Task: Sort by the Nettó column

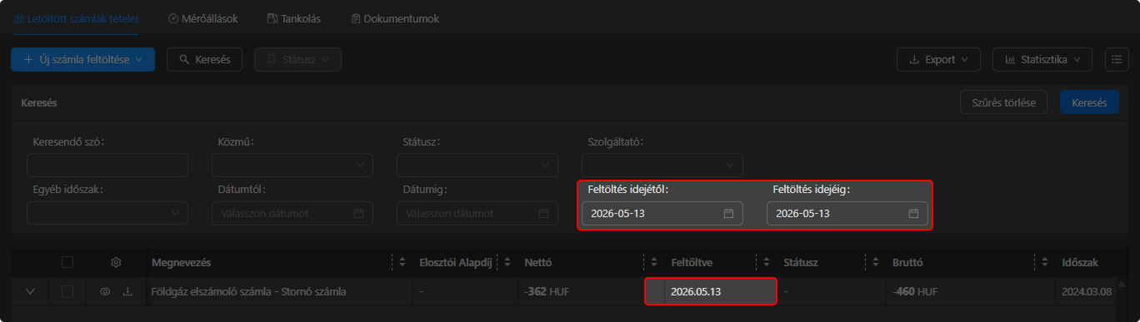Action: point(654,262)
